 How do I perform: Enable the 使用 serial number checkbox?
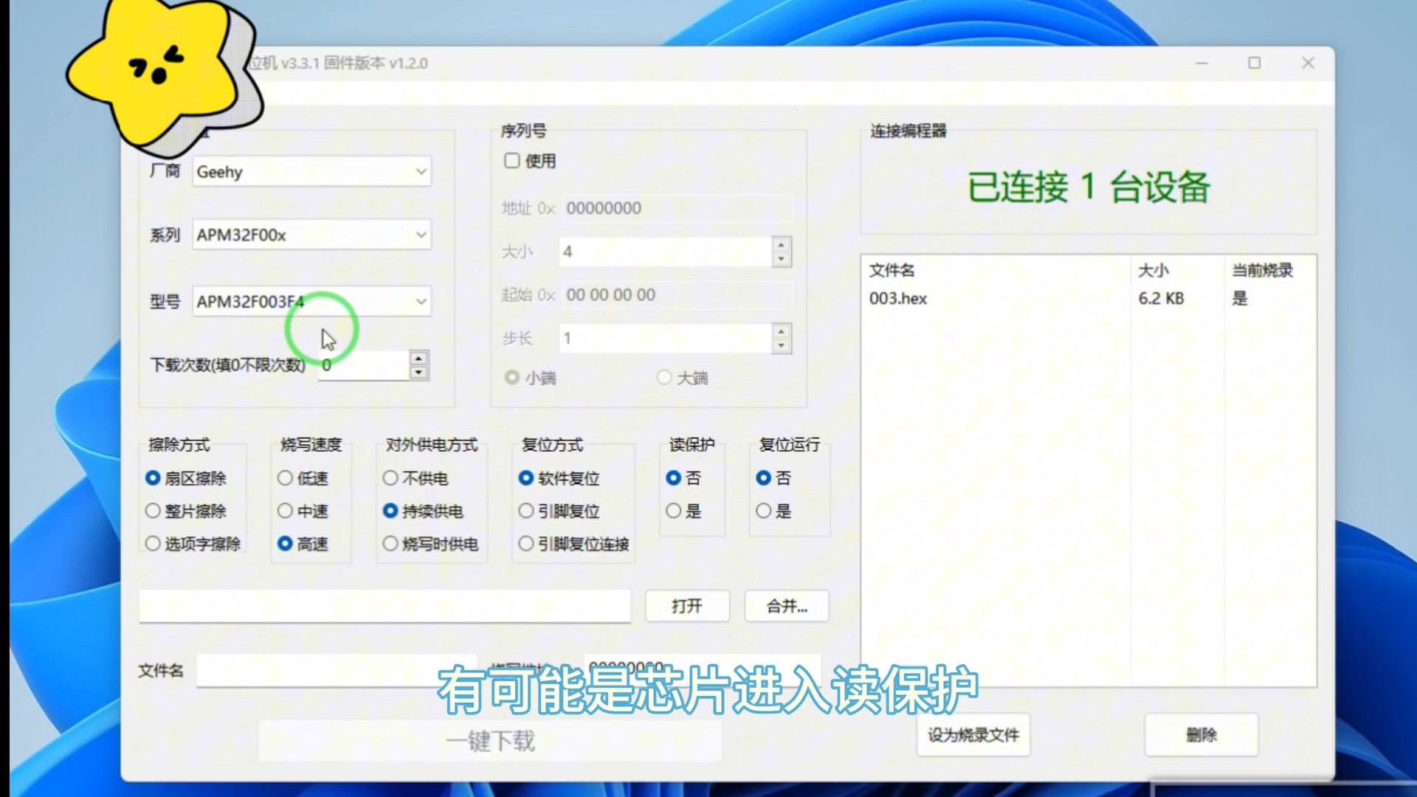coord(512,161)
